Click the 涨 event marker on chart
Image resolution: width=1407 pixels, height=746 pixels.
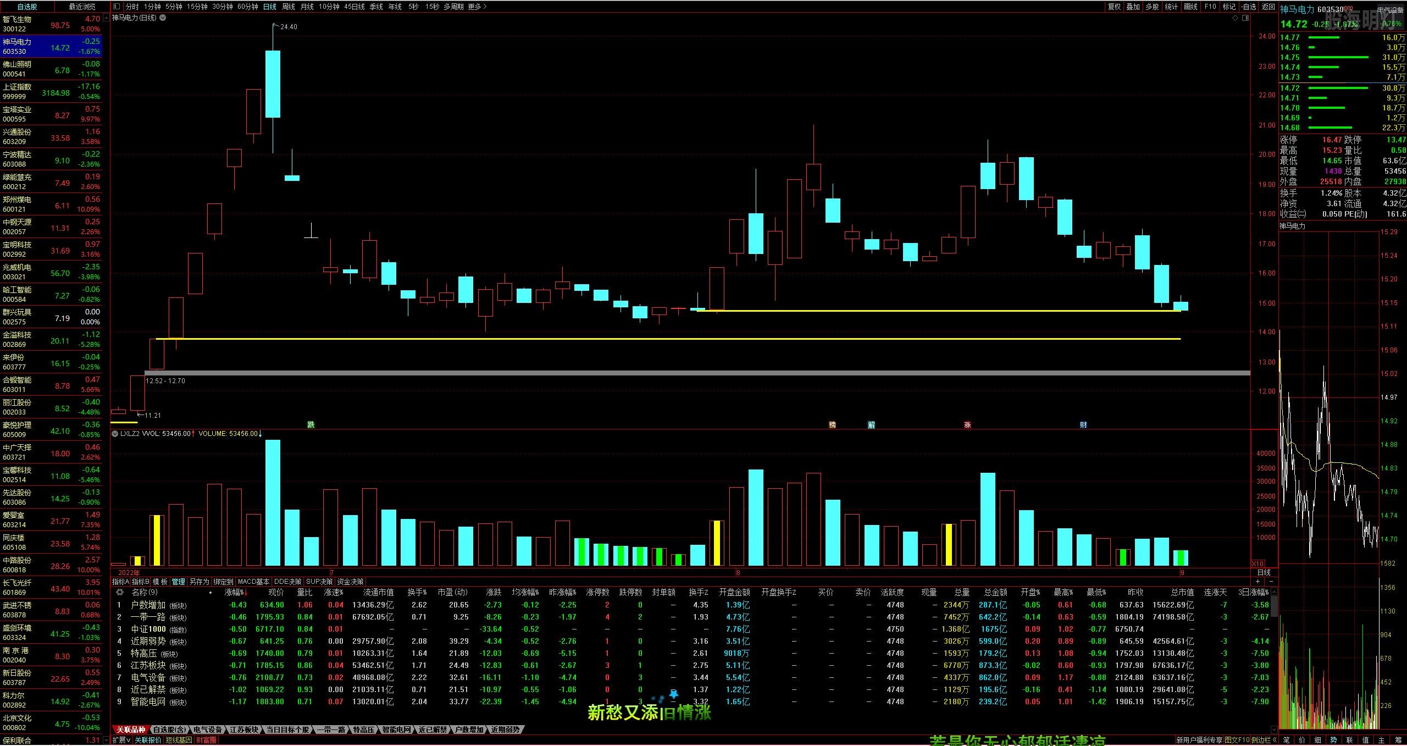pos(967,424)
